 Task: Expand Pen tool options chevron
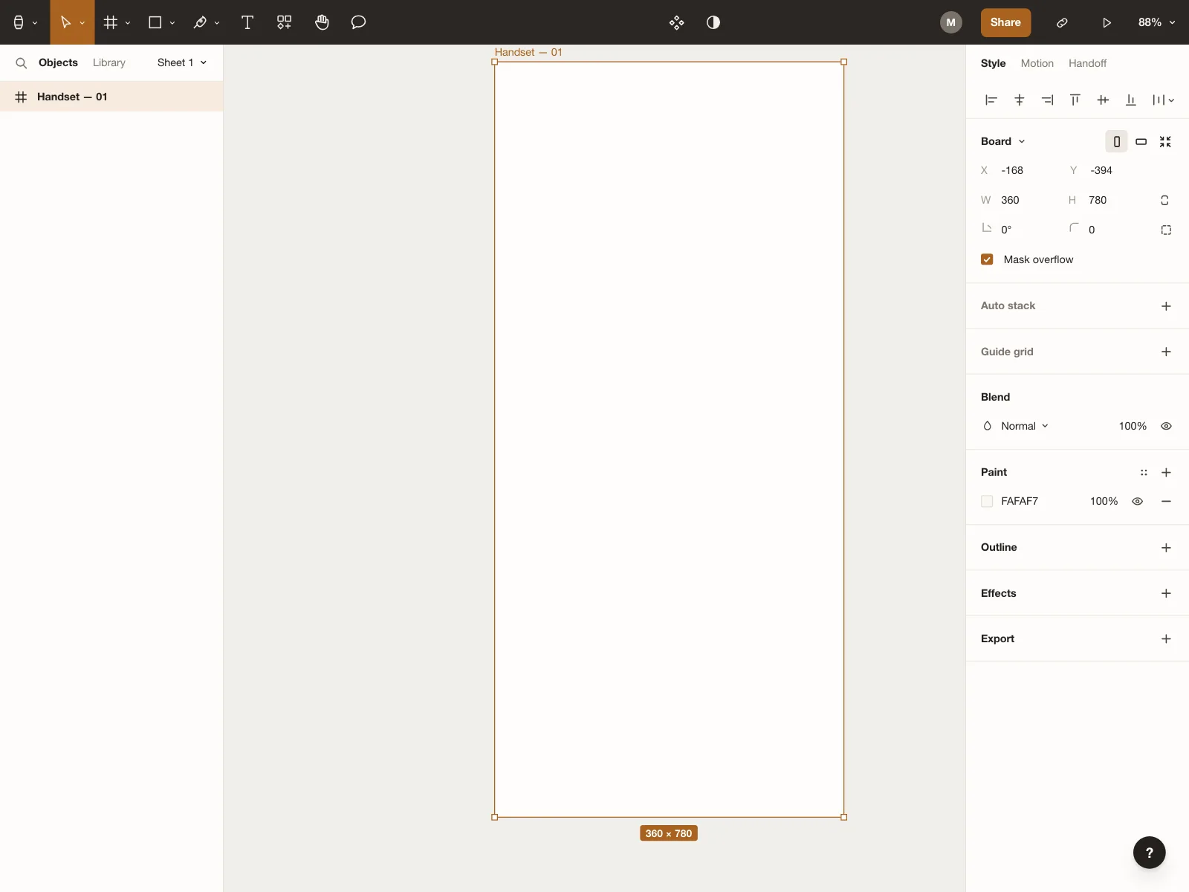(217, 23)
